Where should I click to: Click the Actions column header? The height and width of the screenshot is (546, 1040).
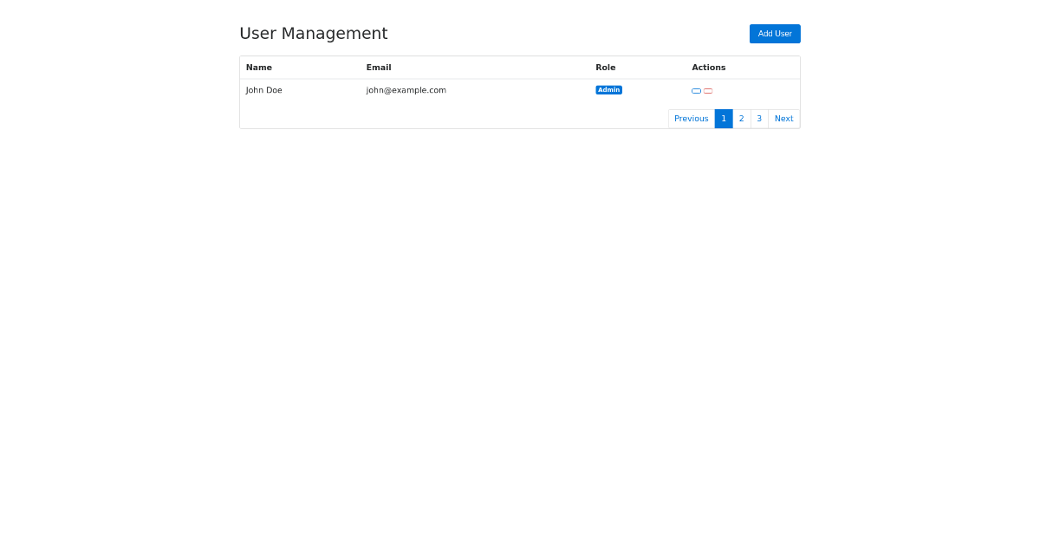708,68
